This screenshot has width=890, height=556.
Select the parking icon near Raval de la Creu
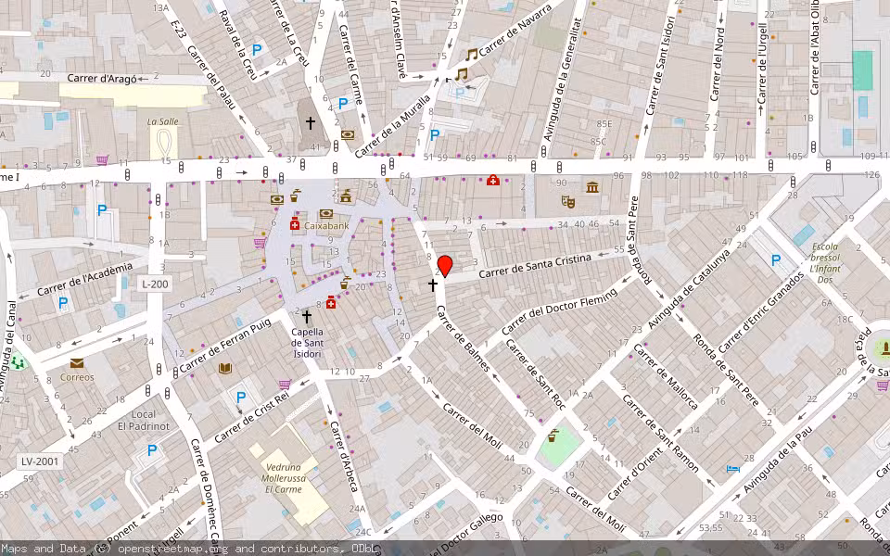(x=257, y=50)
